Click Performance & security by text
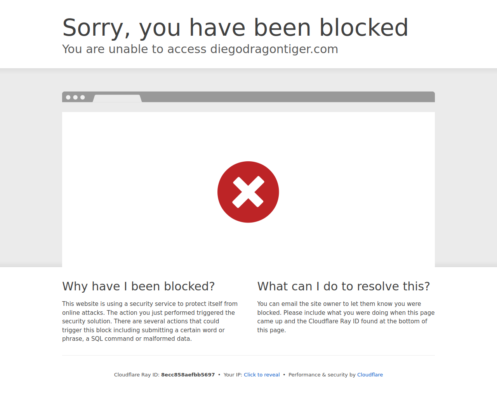This screenshot has height=397, width=497. 322,375
